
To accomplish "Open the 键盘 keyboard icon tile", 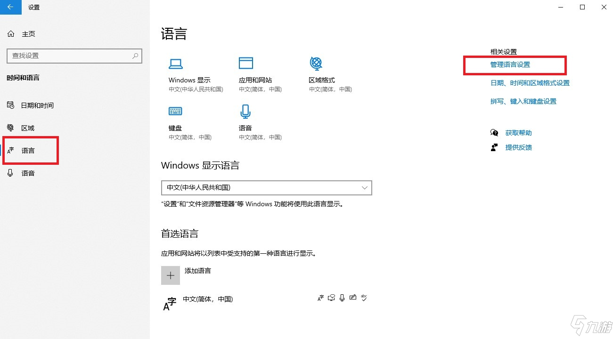I will (x=175, y=111).
